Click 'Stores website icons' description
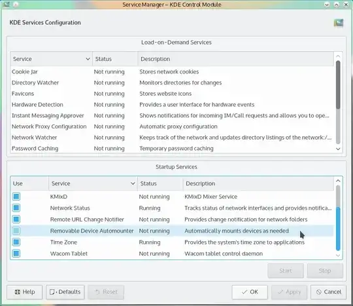 [165, 94]
